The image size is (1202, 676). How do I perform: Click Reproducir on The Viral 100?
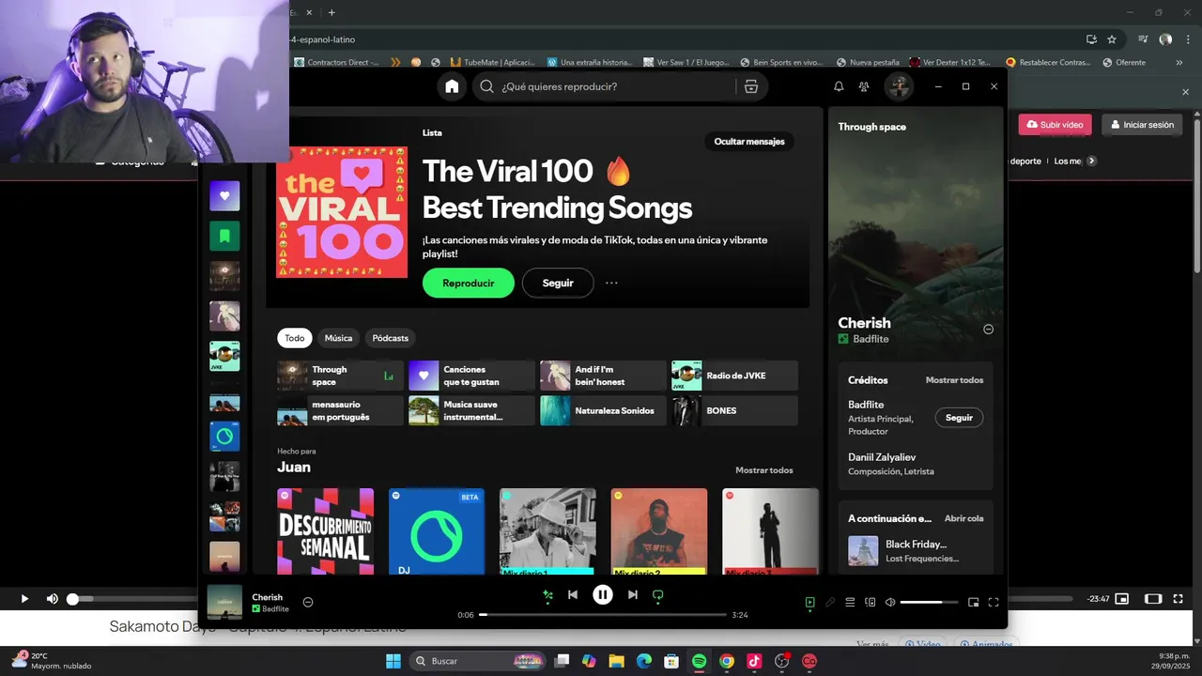point(469,283)
